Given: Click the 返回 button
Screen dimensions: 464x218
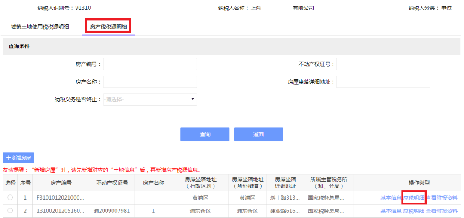Looking at the screenshot, I should click(258, 134).
